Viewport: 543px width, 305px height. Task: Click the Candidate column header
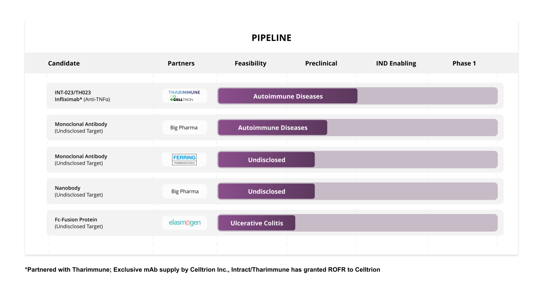point(64,63)
